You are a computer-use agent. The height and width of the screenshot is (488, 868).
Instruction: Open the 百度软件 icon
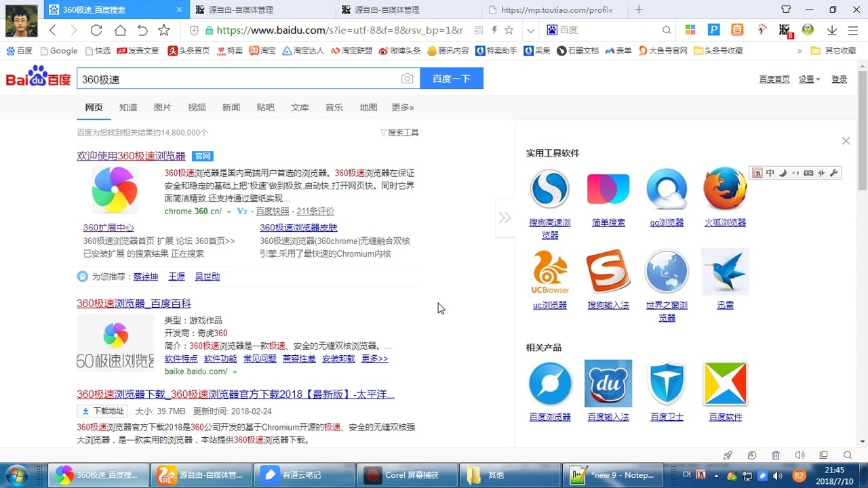(x=725, y=384)
